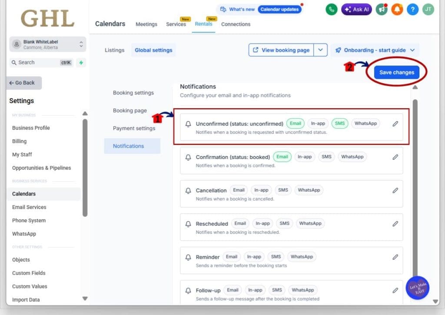Toggle WhatsApp chip for Unconfirmed notification
The width and height of the screenshot is (445, 315).
[x=365, y=123]
